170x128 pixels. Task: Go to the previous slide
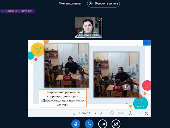click(x=74, y=113)
